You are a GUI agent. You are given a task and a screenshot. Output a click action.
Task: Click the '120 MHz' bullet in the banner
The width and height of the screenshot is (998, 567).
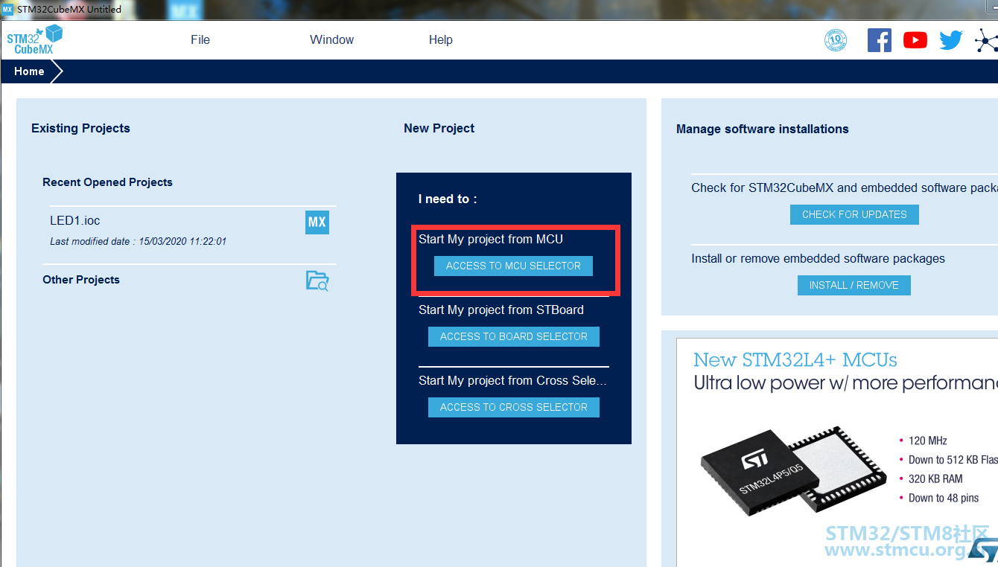(928, 441)
